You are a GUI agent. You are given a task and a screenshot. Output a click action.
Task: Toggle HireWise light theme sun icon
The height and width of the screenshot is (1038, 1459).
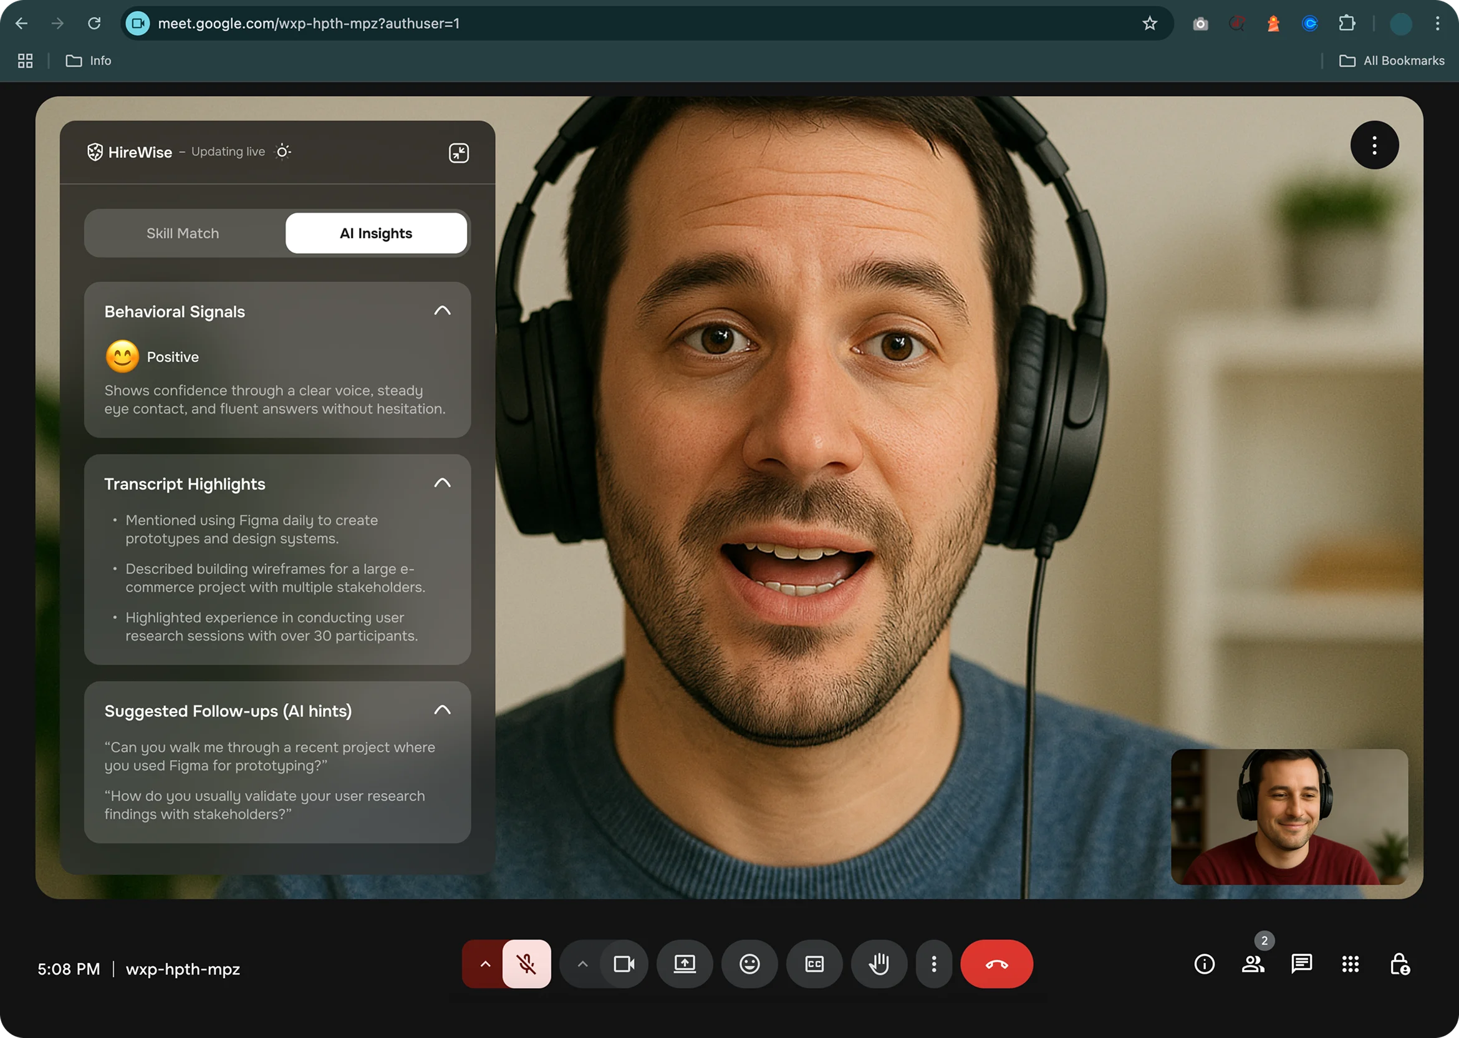point(283,152)
